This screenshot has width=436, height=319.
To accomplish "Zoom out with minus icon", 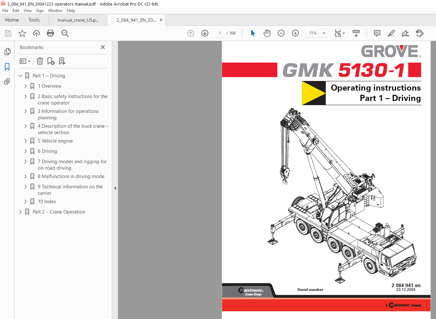I will coord(281,33).
